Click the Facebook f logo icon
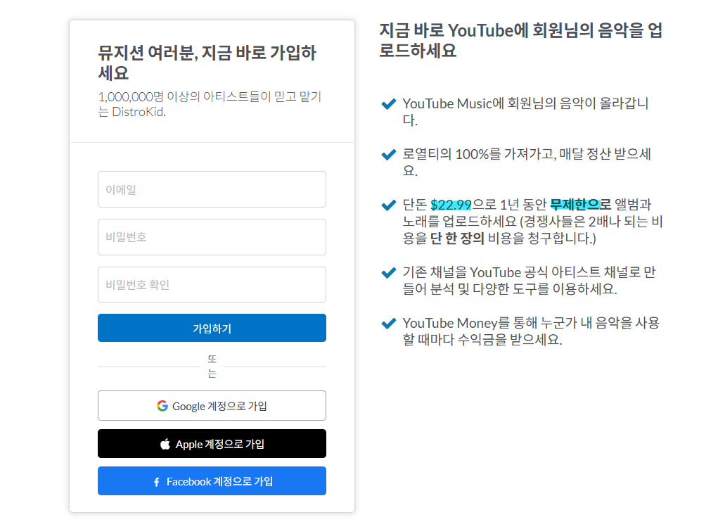718x522 pixels. click(157, 482)
